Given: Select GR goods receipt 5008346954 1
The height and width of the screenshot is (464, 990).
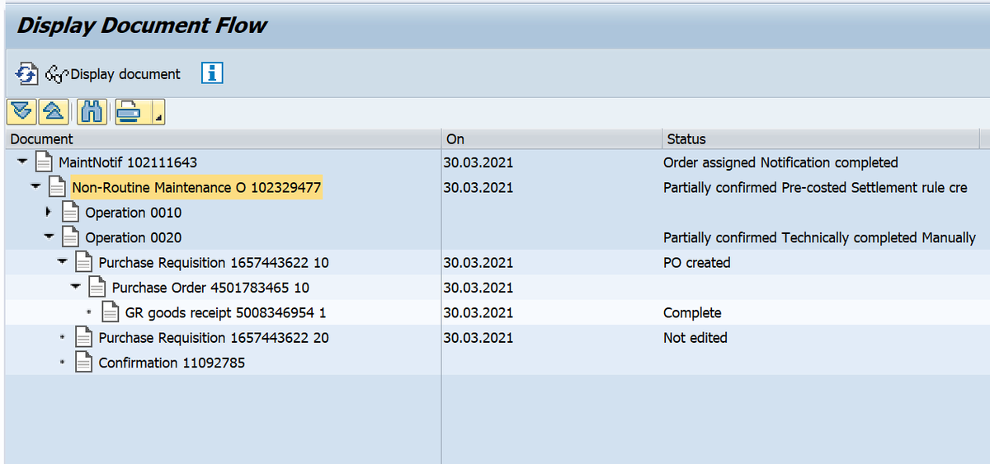Looking at the screenshot, I should pyautogui.click(x=226, y=313).
